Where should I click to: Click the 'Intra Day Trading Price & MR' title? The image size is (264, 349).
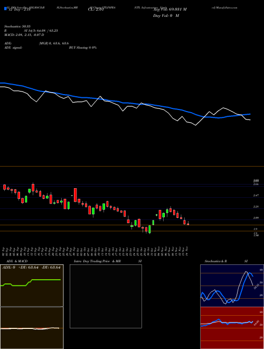(x=97, y=261)
